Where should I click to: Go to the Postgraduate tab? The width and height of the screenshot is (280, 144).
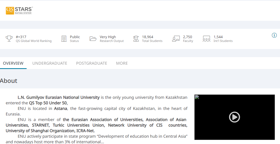click(x=91, y=63)
